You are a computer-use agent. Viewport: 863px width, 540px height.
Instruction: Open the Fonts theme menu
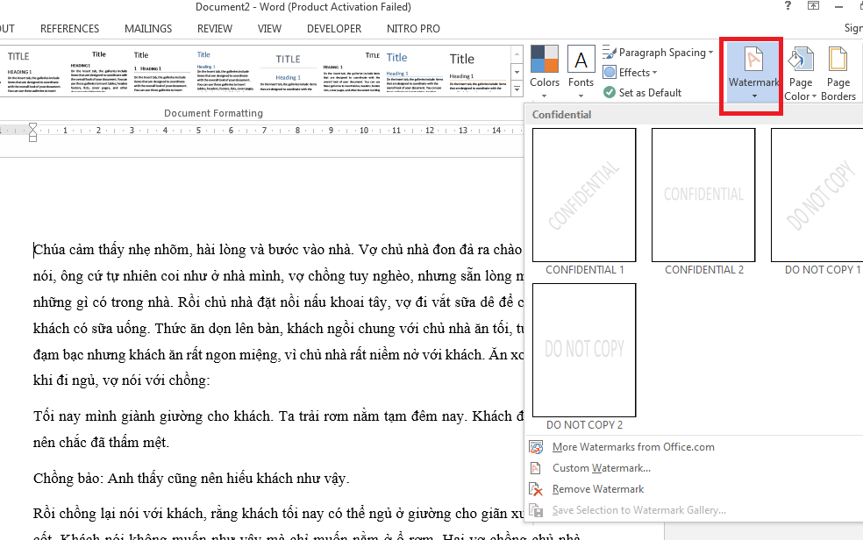581,72
